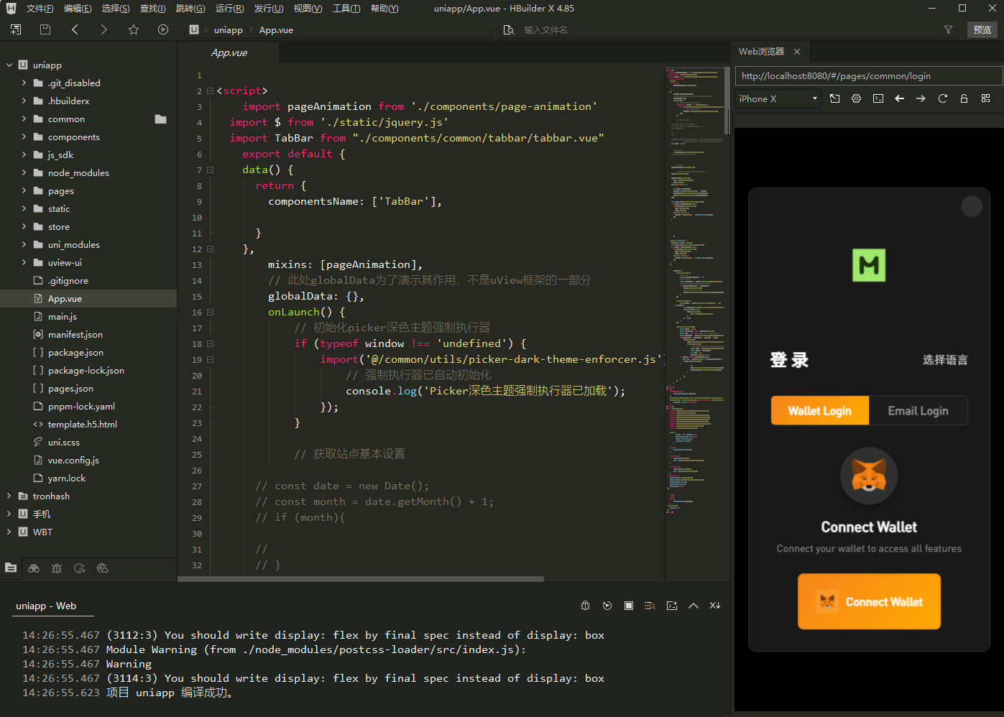1004x717 pixels.
Task: Stop the running uniapp console process
Action: pos(629,606)
